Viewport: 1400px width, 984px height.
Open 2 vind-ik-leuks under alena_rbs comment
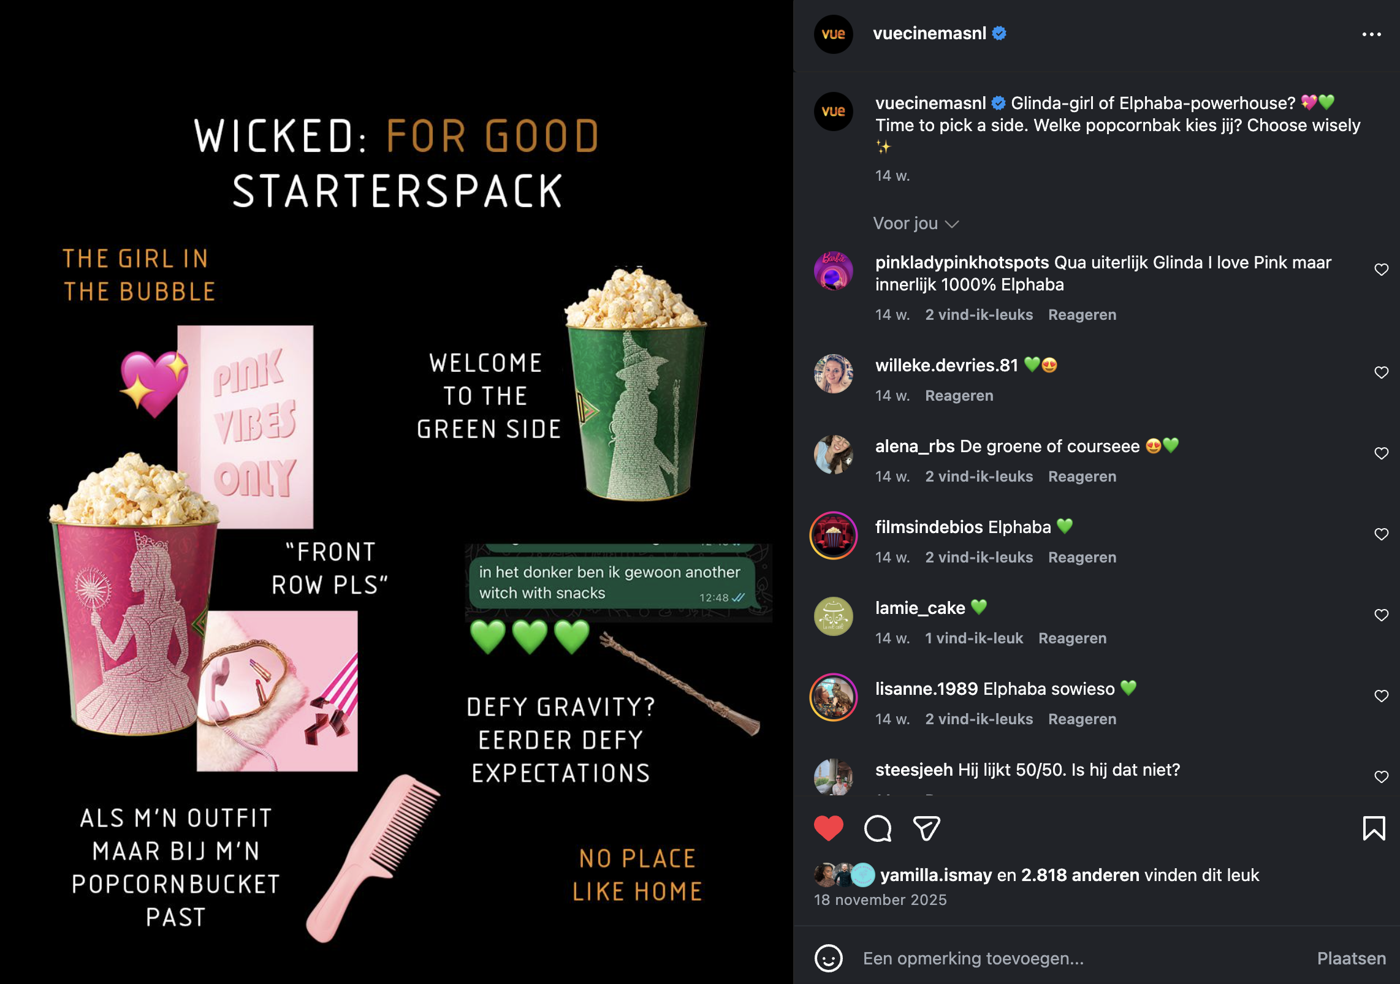(x=979, y=477)
